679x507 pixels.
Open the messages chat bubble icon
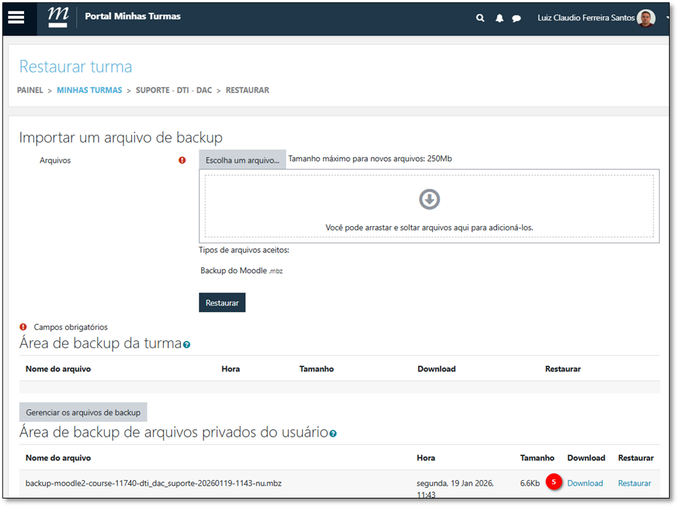tap(517, 18)
